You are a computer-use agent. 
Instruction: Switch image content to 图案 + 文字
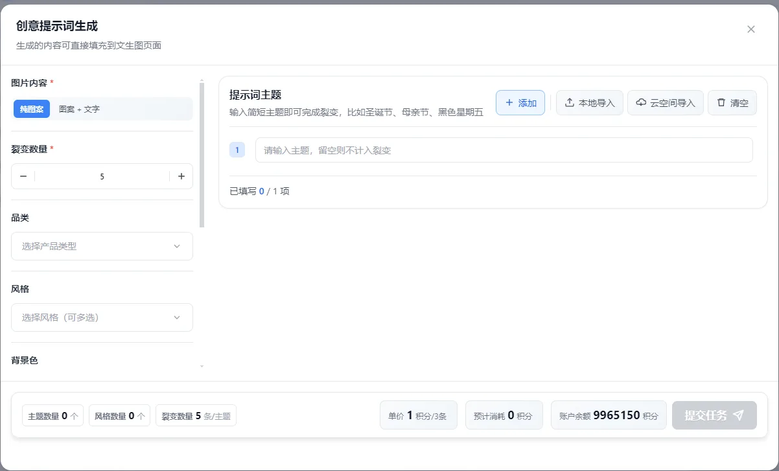79,109
